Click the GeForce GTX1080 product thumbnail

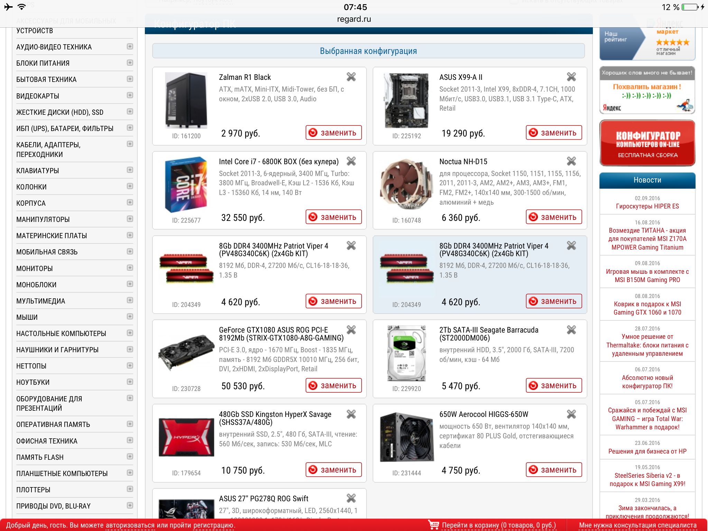186,352
